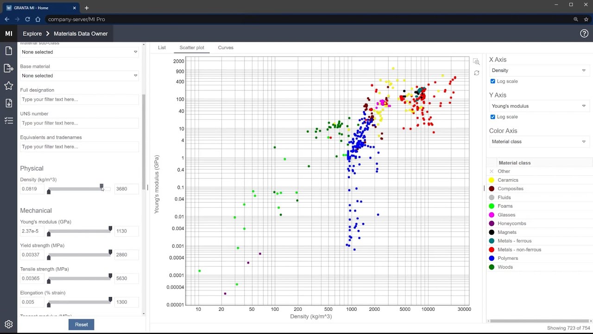Open the checklist icon in sidebar
The image size is (593, 334).
pos(8,121)
